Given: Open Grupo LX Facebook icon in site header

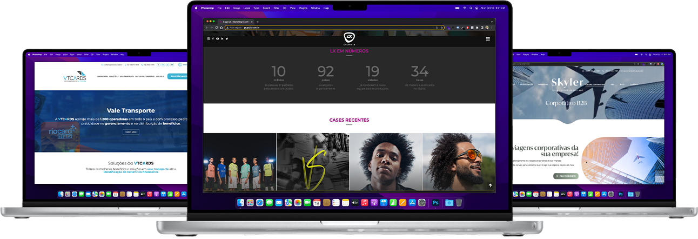Looking at the screenshot, I should pyautogui.click(x=213, y=38).
